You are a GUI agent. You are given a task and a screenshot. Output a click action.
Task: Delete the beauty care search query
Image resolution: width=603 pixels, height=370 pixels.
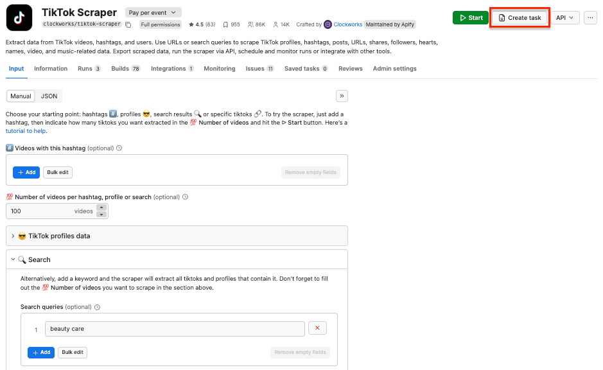pyautogui.click(x=317, y=328)
